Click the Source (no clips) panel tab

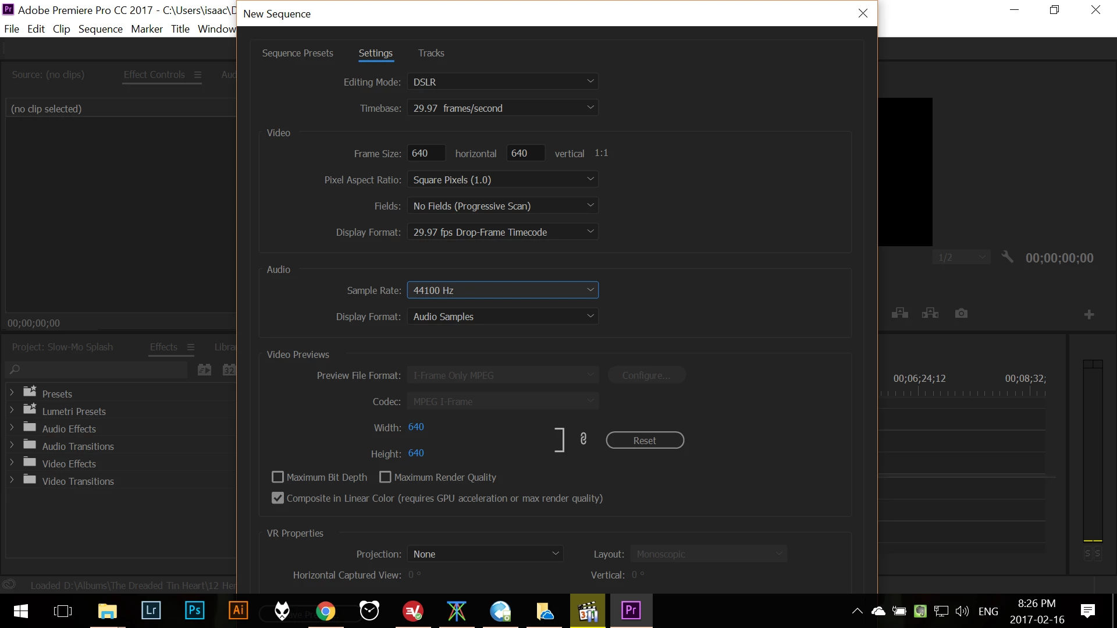48,74
